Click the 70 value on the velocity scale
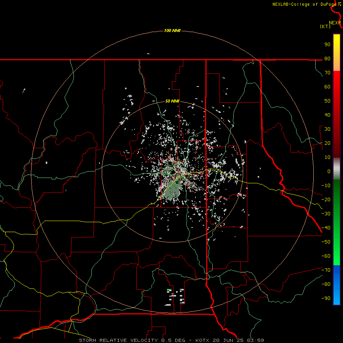 (327, 73)
